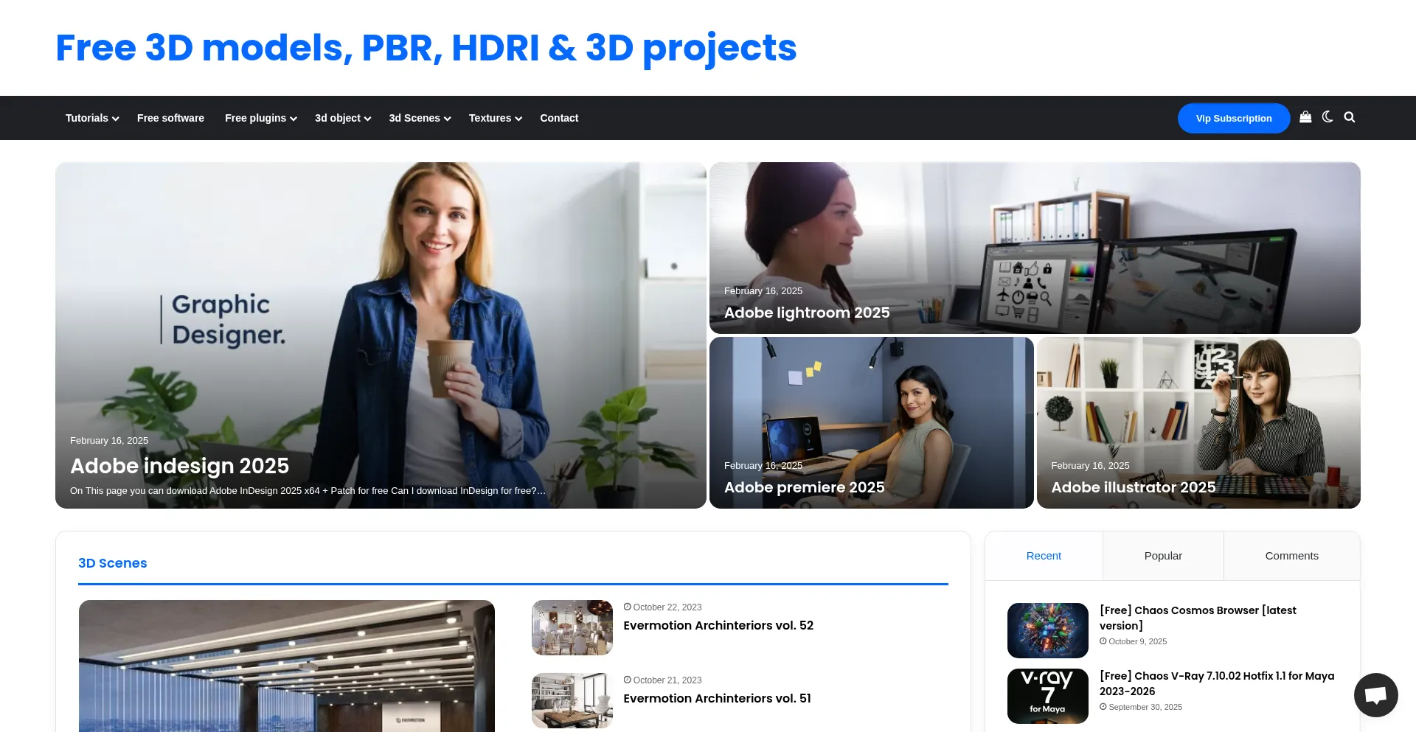Screen dimensions: 1416x732
Task: Click the search magnifier icon
Action: (x=1350, y=117)
